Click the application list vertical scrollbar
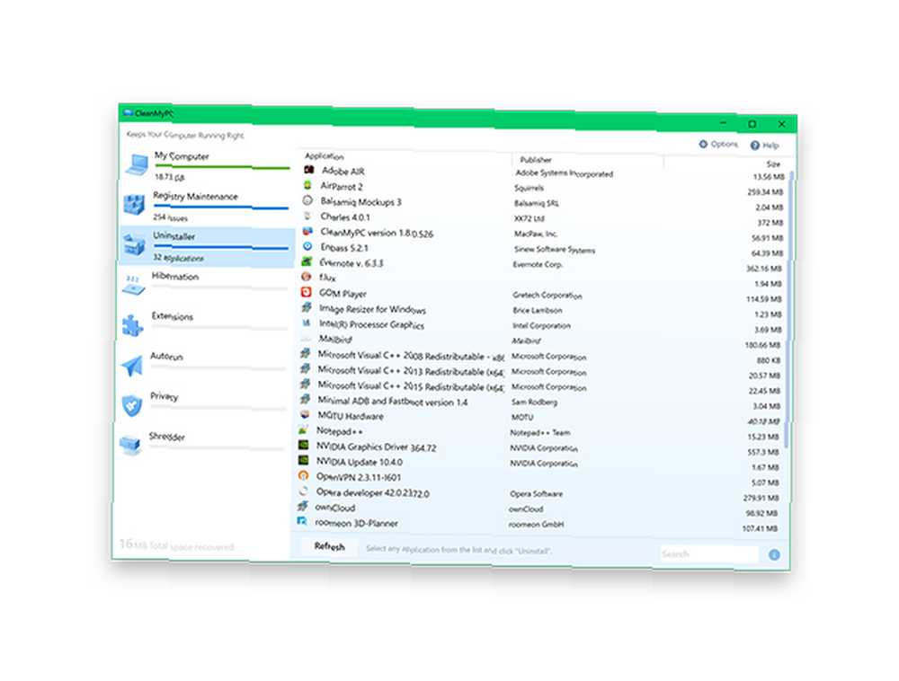899x681 pixels. click(789, 309)
